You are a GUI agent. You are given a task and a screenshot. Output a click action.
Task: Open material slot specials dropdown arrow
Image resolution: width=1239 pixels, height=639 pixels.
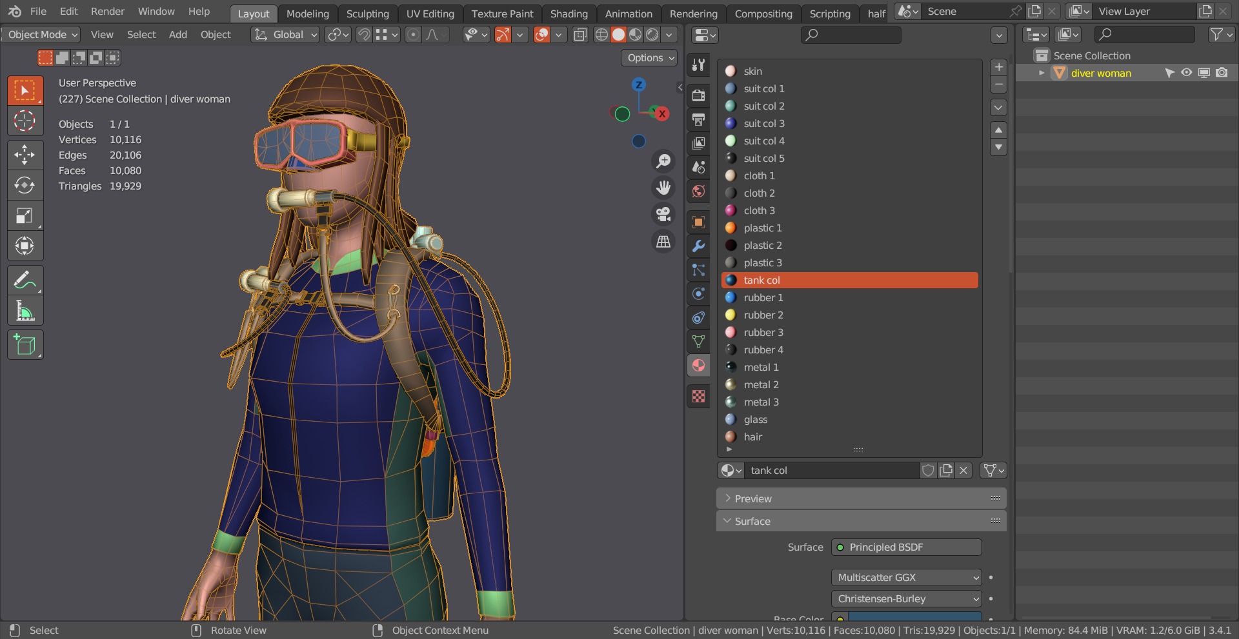[998, 108]
